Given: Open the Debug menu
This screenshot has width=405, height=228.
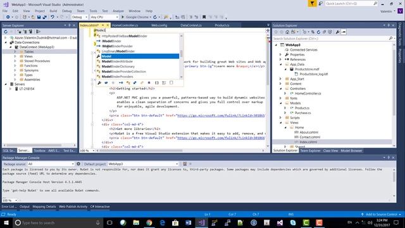Looking at the screenshot, I should point(66,11).
